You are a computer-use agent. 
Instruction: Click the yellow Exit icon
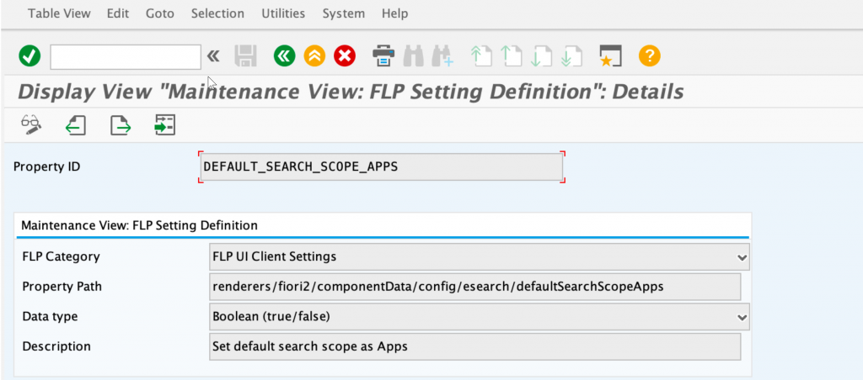(314, 56)
